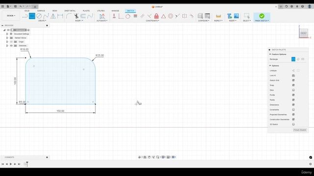Toggle the Construction Geometries checkbox

pos(293,119)
